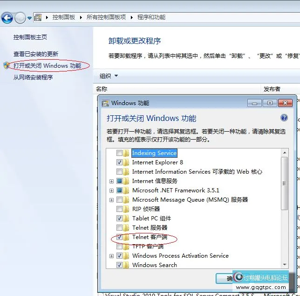
Task: Maximize the Windows 功能 dialog
Action: [270, 103]
